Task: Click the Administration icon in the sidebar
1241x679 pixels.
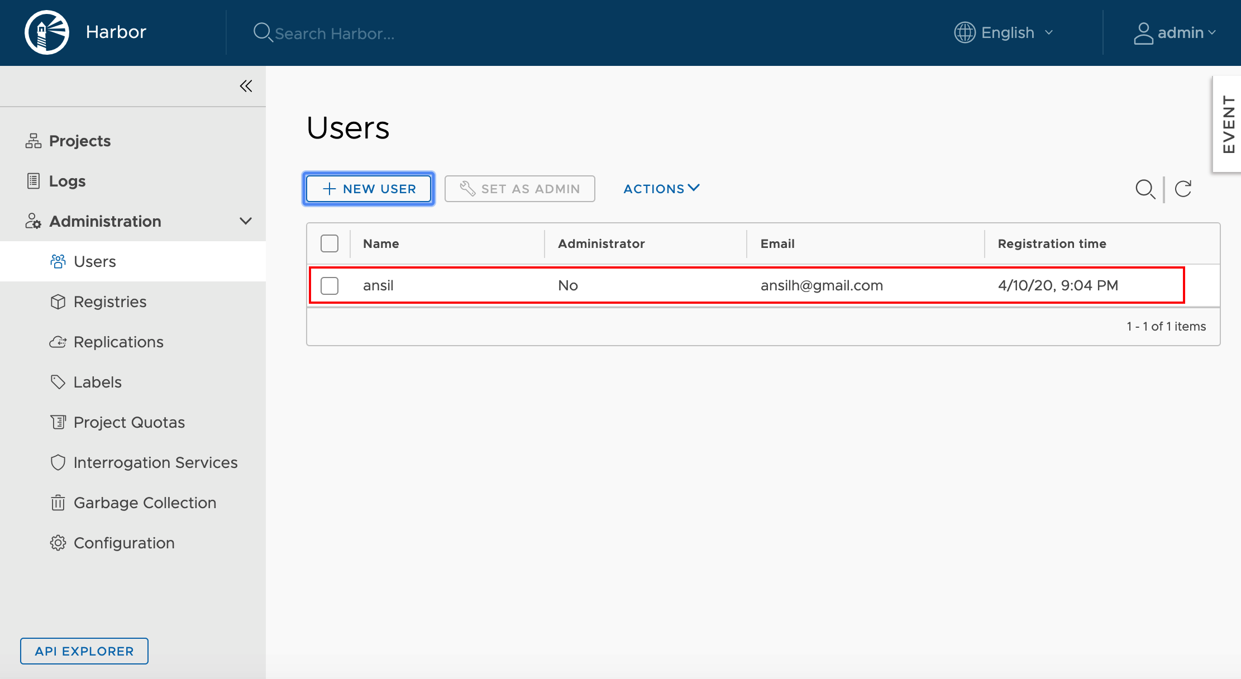Action: coord(33,221)
